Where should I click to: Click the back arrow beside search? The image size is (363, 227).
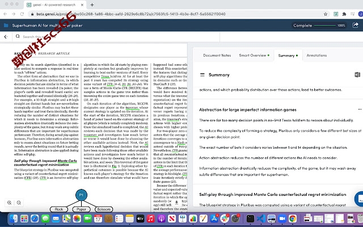click(6, 36)
